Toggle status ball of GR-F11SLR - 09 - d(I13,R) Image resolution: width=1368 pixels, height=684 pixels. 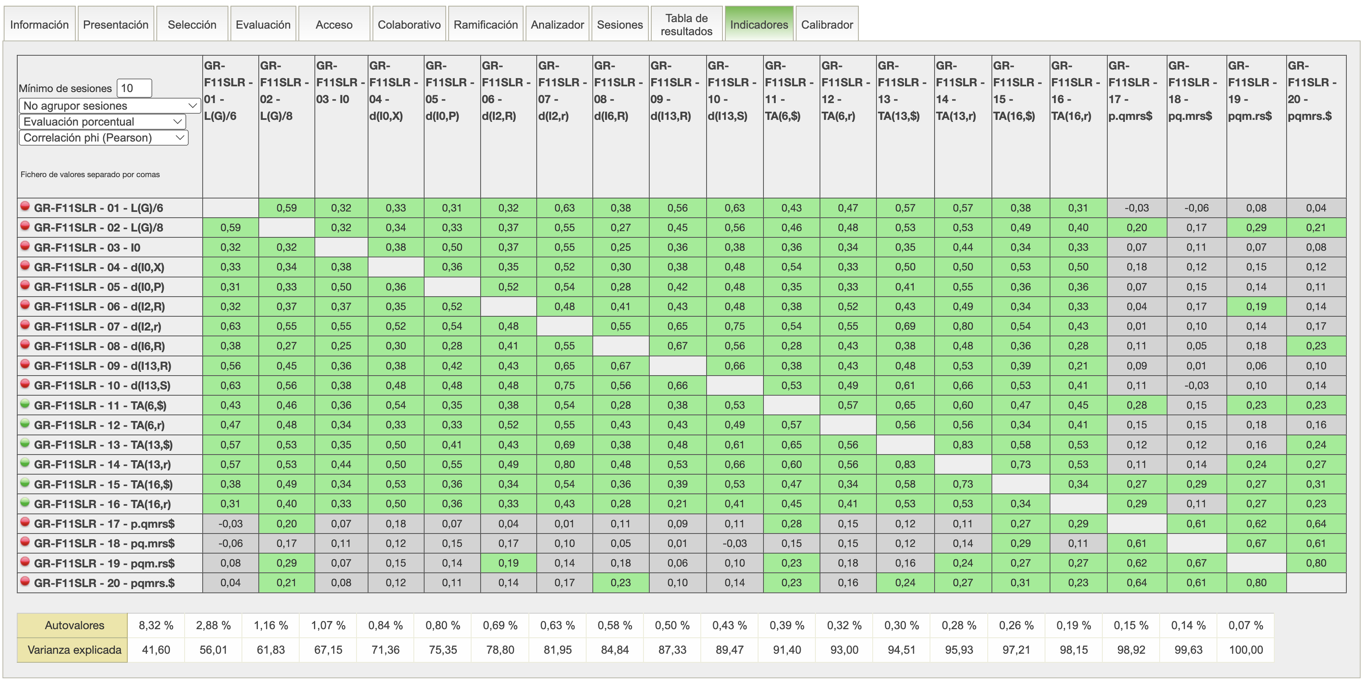tap(25, 364)
